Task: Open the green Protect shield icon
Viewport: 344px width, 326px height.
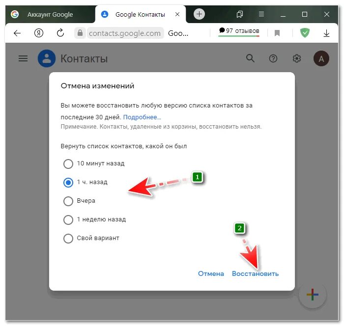Action: coord(305,33)
